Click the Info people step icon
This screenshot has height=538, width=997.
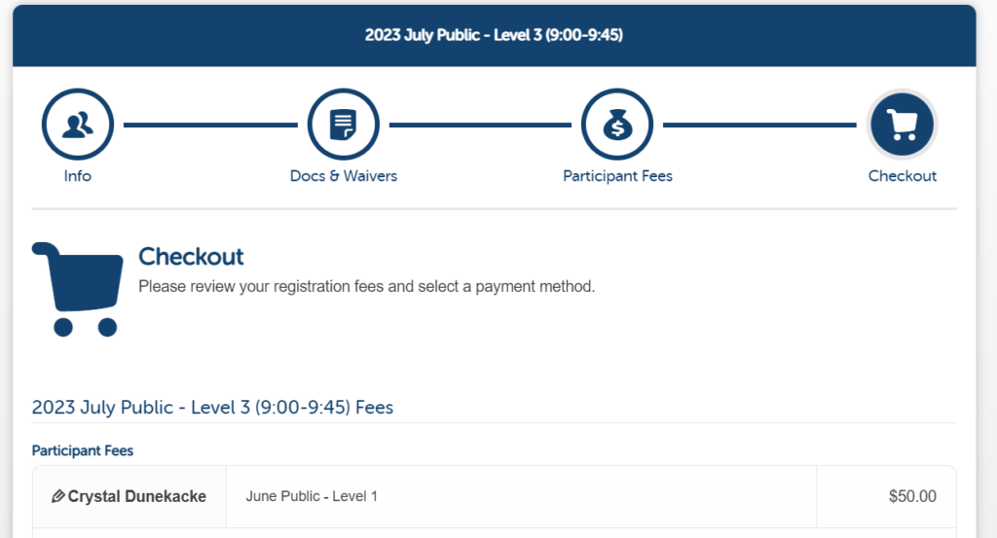point(78,125)
